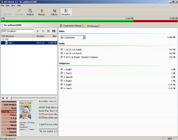Click the Open Disc toolbar icon
Viewport: 178px width, 140px height.
[x=7, y=12]
